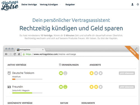Select third star for Deutsche Telekom offers

point(101,73)
